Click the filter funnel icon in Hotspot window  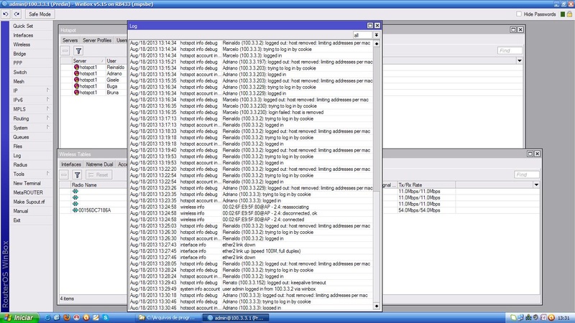point(78,51)
